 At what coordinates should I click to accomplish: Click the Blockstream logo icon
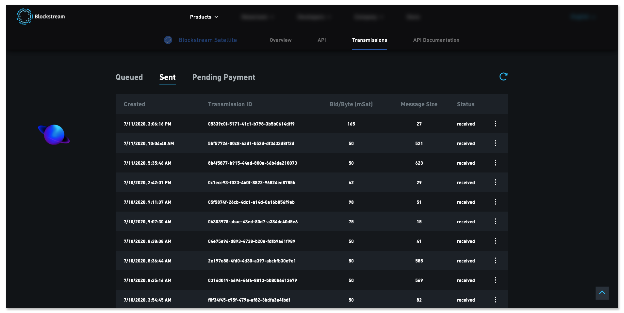tap(25, 17)
